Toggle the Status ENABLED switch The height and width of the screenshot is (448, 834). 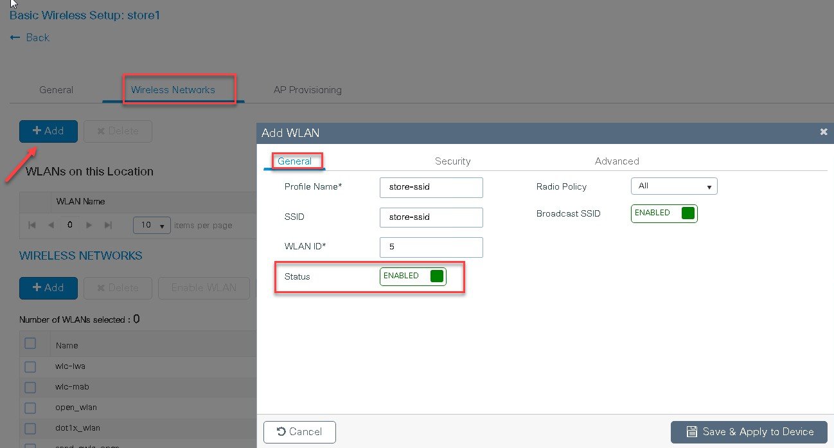(413, 276)
